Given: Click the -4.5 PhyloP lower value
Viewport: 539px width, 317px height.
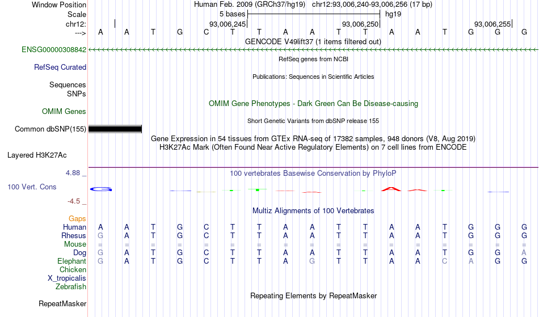Looking at the screenshot, I should [74, 201].
